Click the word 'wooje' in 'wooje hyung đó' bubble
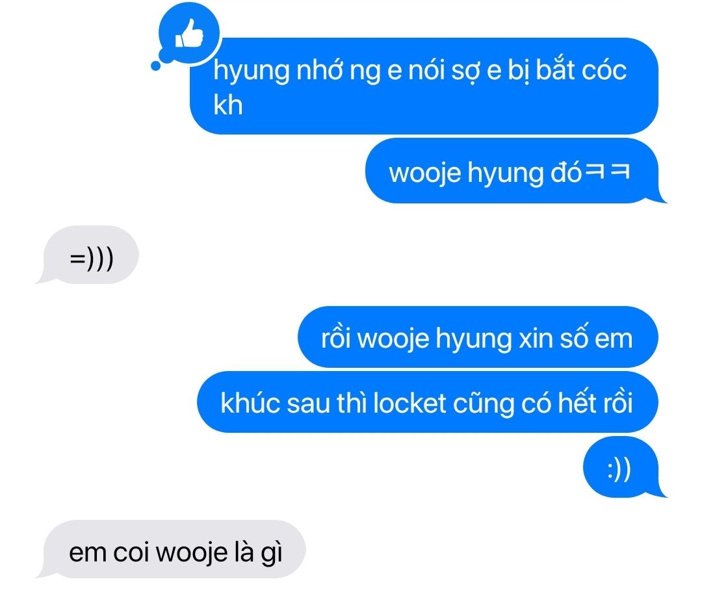The height and width of the screenshot is (592, 702). tap(425, 174)
